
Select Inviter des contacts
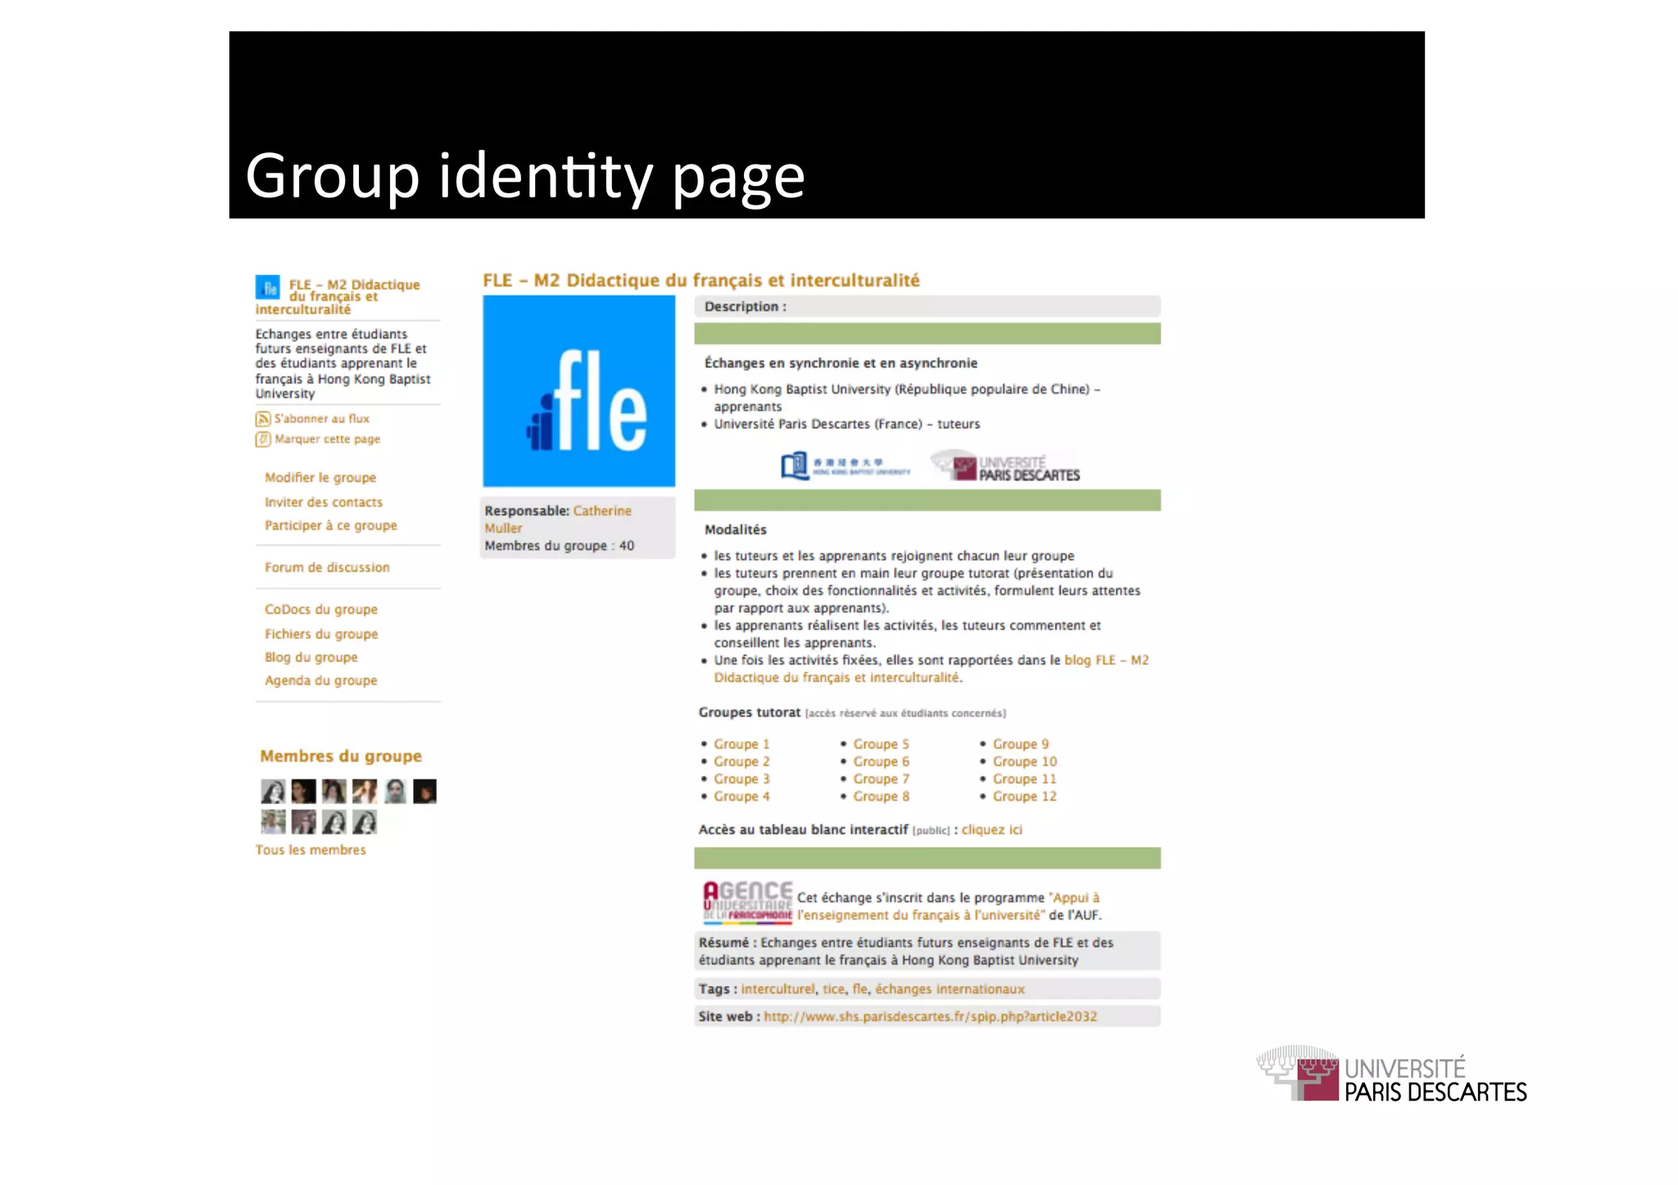tap(324, 502)
